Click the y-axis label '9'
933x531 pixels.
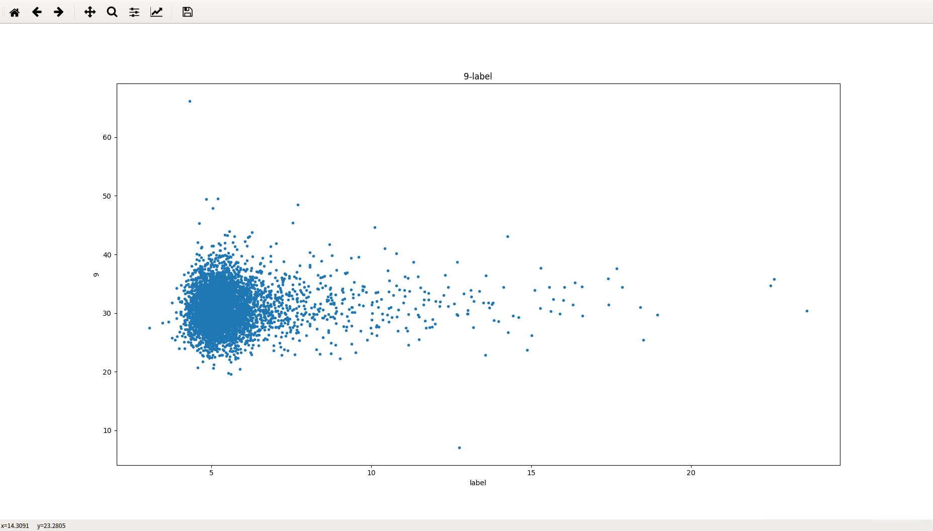tap(96, 275)
